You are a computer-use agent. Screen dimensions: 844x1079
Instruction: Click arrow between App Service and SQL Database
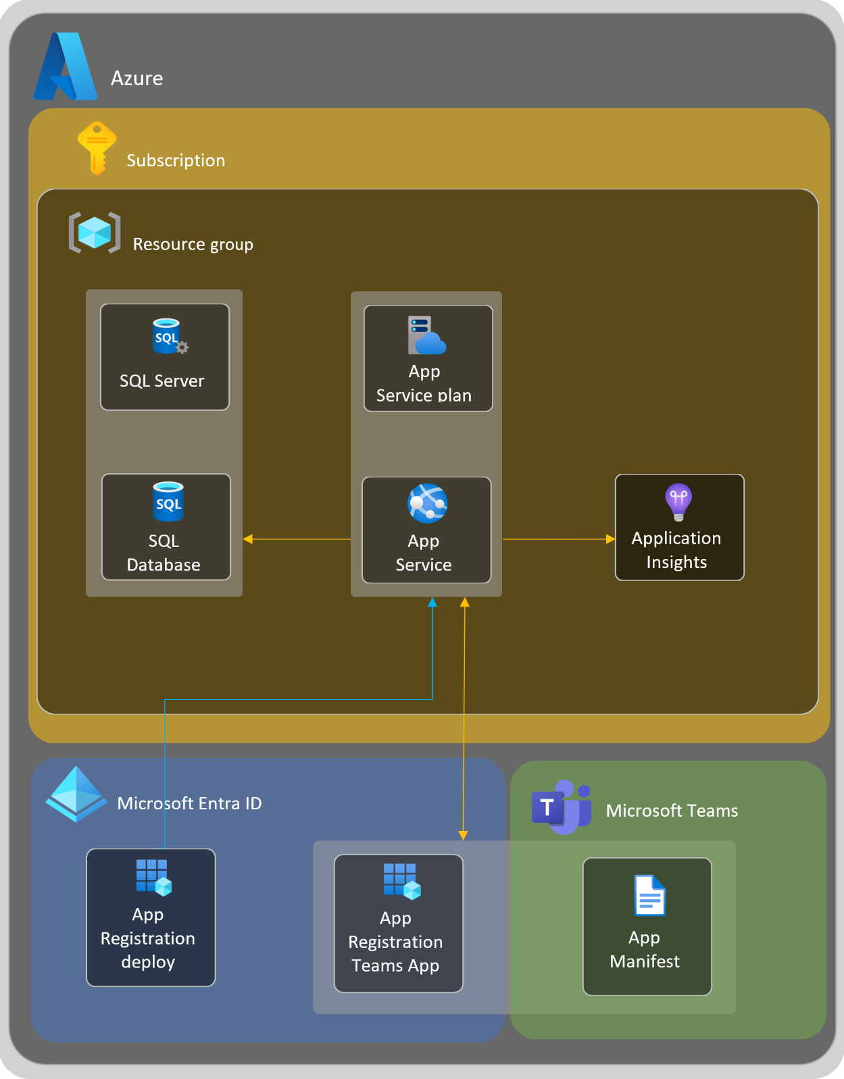297,539
